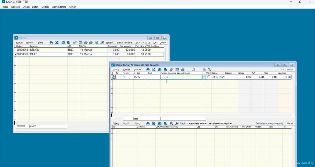The height and width of the screenshot is (167, 315).
Task: Click the paste icon in Intrari lower toolbar
Action: [166, 123]
